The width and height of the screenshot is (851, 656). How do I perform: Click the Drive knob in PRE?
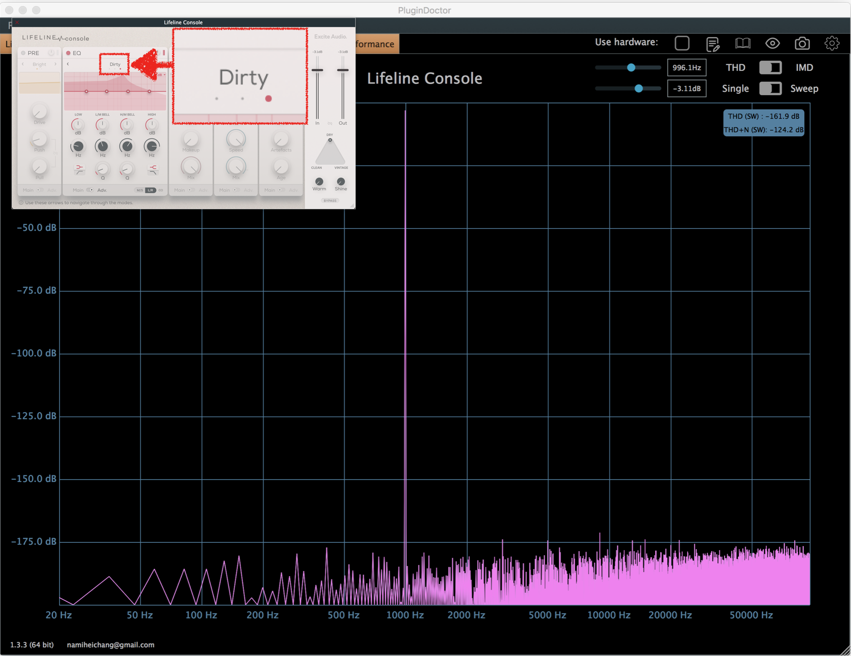click(x=39, y=111)
